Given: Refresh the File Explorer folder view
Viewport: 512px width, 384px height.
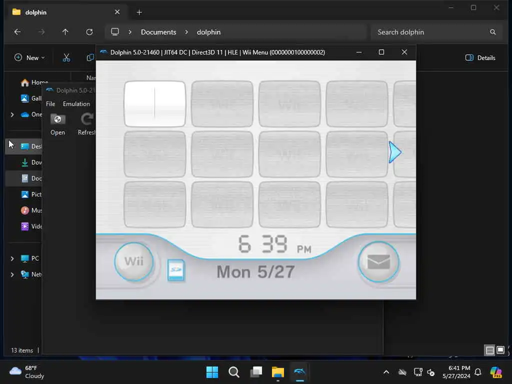Looking at the screenshot, I should (x=89, y=32).
